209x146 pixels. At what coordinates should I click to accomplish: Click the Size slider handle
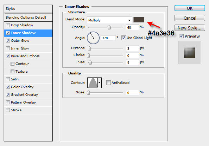[90, 62]
